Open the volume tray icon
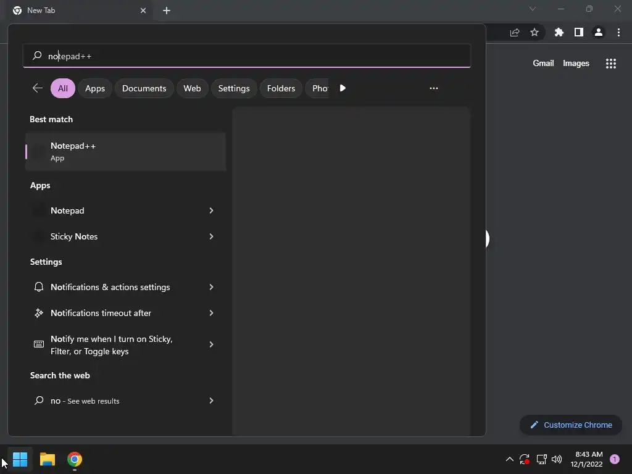Screen dimensions: 632x474 (557, 459)
